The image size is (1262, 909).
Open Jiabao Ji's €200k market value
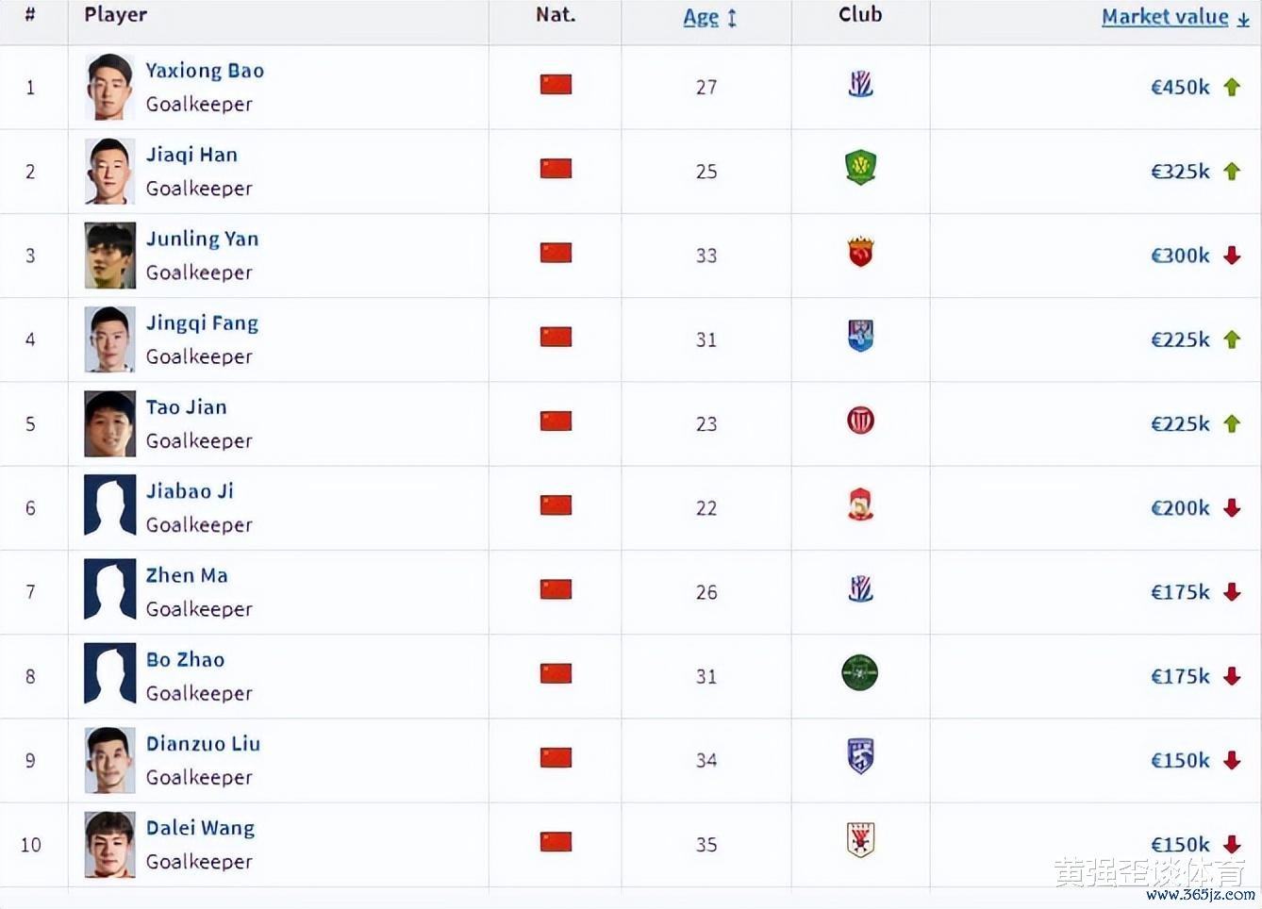1180,508
